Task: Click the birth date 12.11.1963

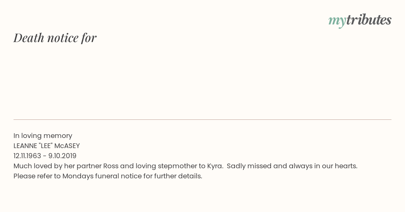Action: click(x=27, y=156)
